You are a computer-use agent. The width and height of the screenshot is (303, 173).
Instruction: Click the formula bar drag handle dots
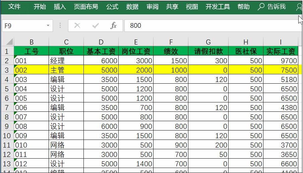tap(60, 25)
